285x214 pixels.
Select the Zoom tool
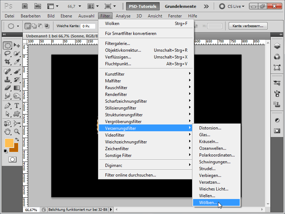(x=17, y=131)
